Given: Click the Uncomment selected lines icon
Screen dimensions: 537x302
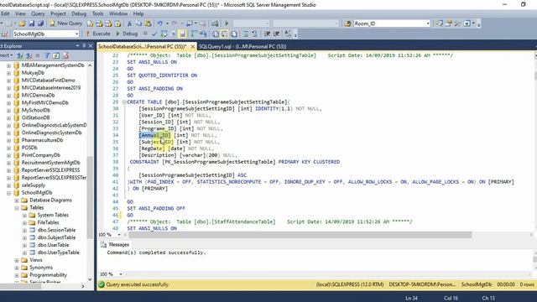Looking at the screenshot, I should point(255,34).
